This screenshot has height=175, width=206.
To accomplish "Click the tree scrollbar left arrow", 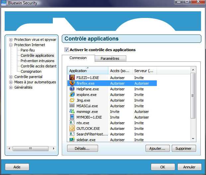I will (x=9, y=148).
